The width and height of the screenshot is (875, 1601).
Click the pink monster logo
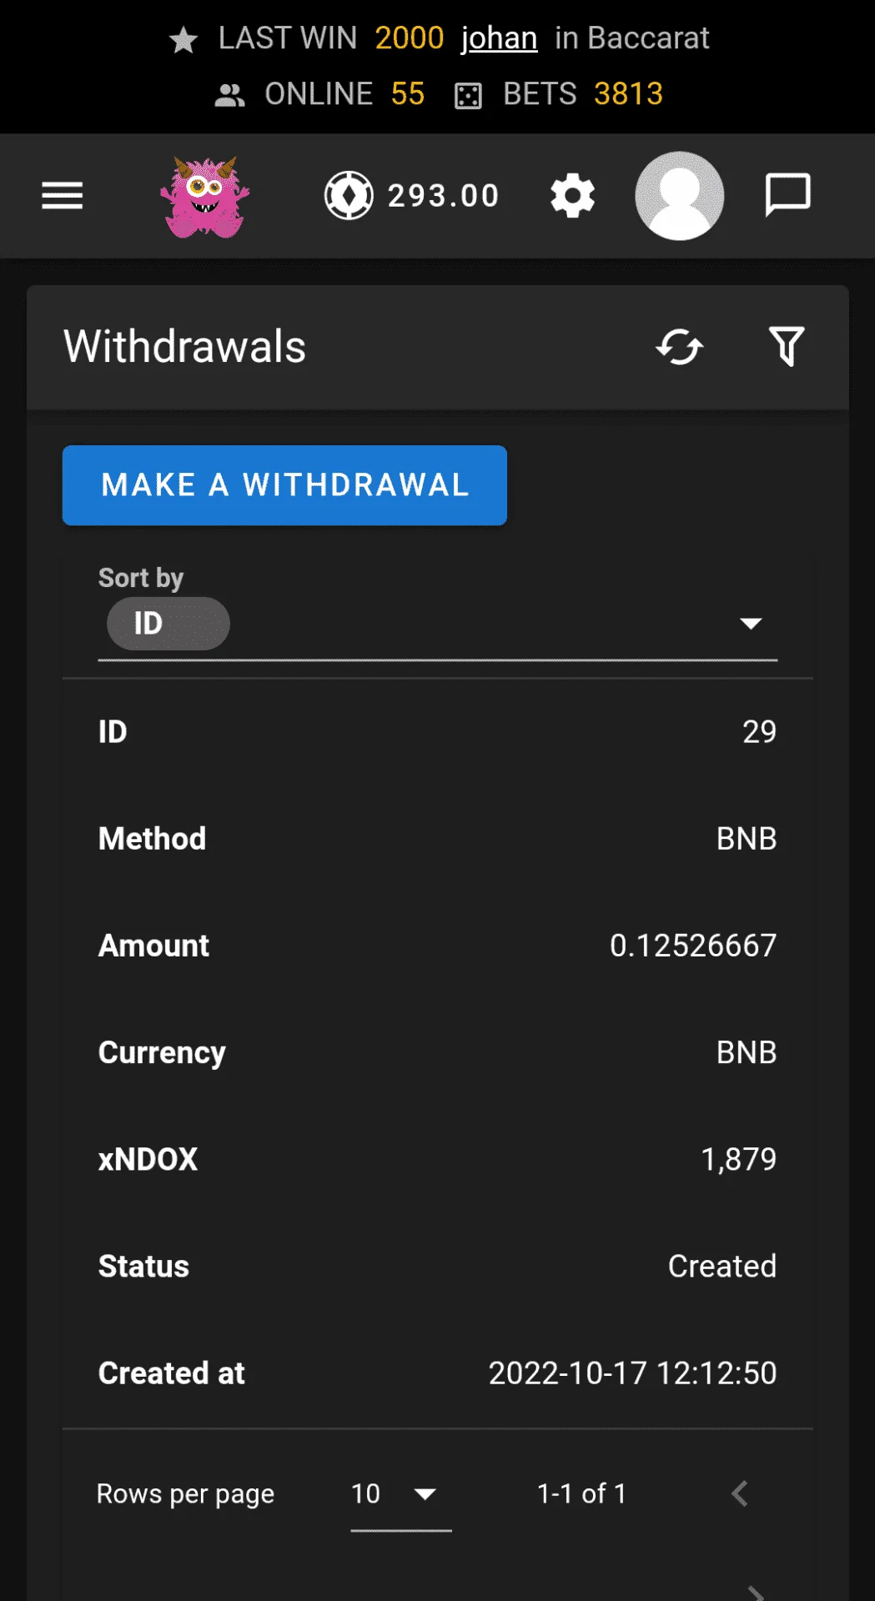205,198
